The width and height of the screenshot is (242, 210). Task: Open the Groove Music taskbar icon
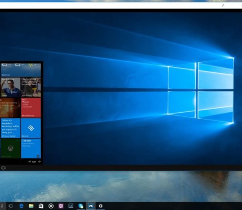tap(51, 206)
